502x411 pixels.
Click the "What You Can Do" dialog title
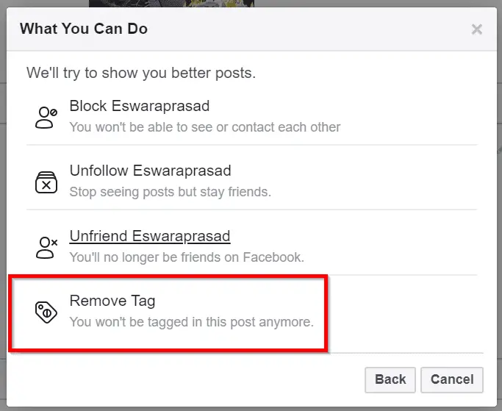tap(84, 29)
